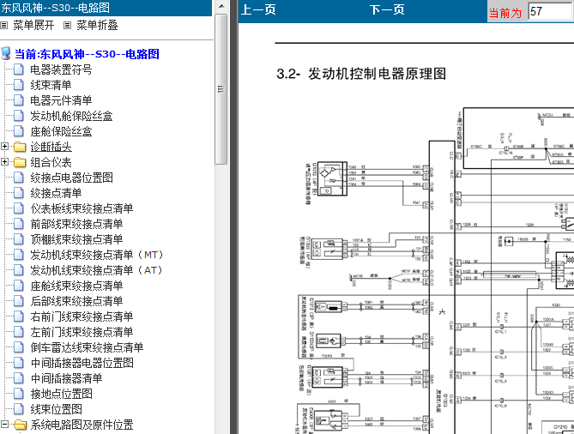
Task: Click the current page number field showing 57
Action: [x=550, y=11]
